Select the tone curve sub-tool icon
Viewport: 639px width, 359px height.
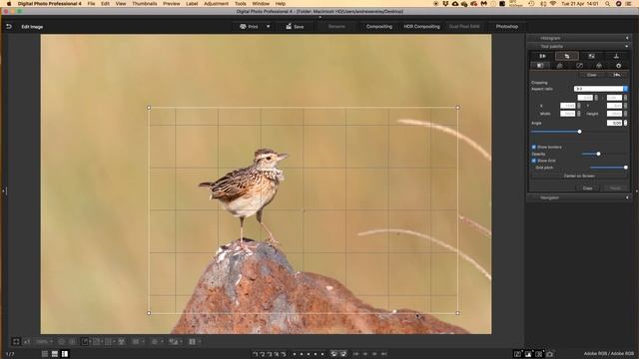point(579,66)
